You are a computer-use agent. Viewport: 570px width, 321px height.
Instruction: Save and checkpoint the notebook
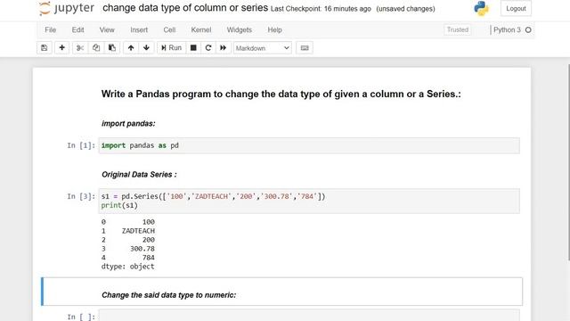[45, 48]
